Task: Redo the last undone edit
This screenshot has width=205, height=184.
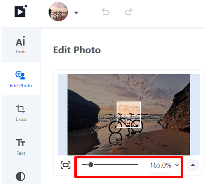Action: [129, 12]
